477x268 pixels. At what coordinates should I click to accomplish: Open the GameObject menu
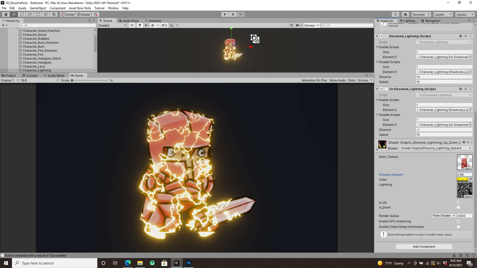pos(38,8)
